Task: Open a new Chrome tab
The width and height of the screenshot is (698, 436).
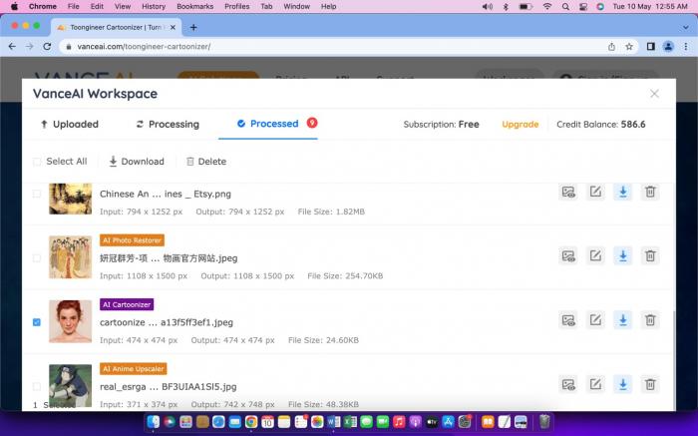Action: pos(193,28)
